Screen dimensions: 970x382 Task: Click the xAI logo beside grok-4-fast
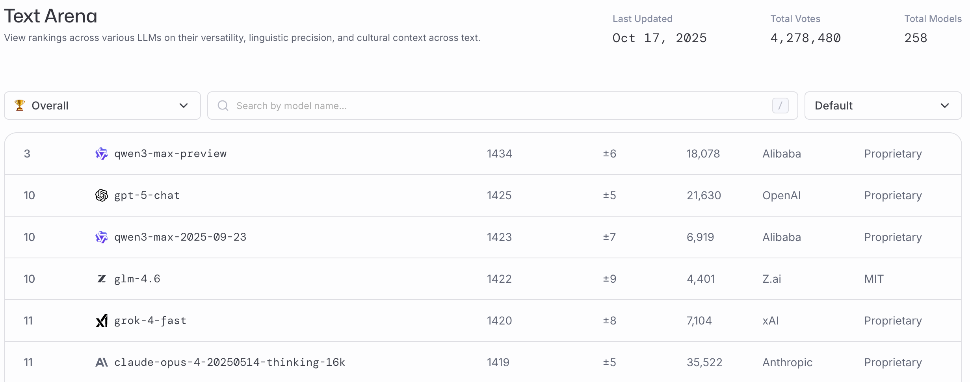102,321
